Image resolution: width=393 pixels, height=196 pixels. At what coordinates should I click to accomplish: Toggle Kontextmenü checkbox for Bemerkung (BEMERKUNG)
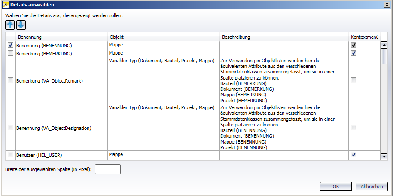click(353, 53)
